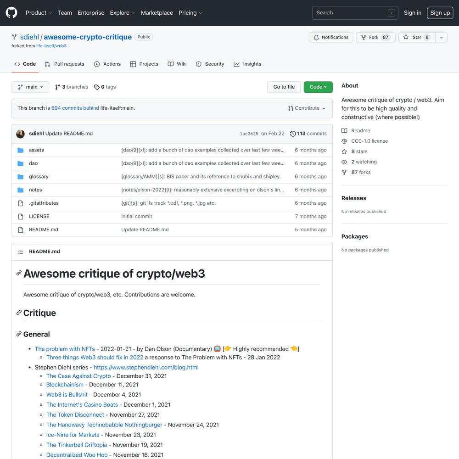Screen dimensions: 459x459
Task: Open the awesome-crypto-critique repository link
Action: [88, 37]
